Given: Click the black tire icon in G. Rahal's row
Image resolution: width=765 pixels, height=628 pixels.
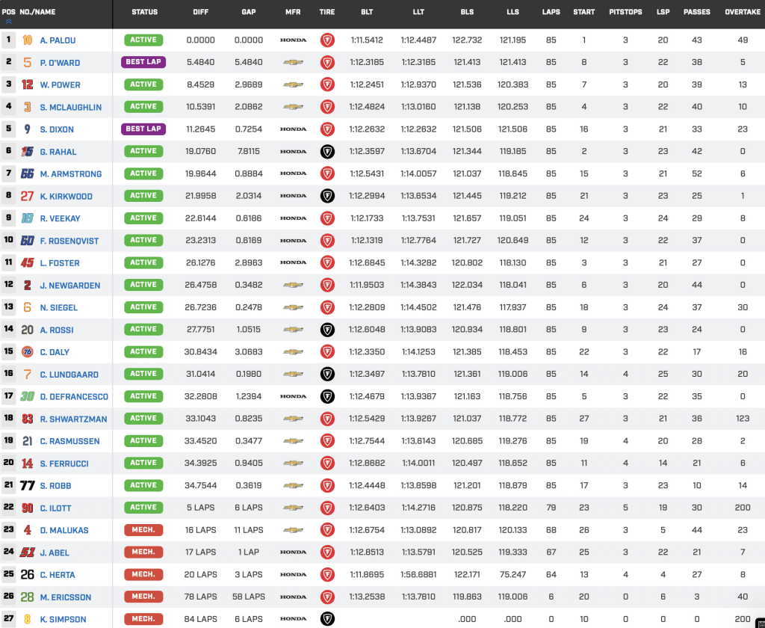Looking at the screenshot, I should click(327, 151).
